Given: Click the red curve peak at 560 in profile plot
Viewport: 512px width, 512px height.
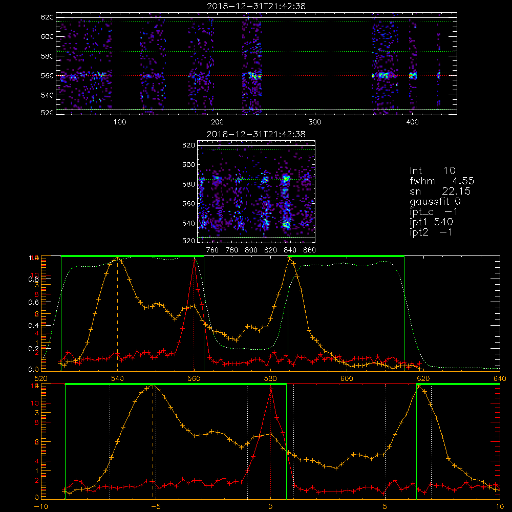Looking at the screenshot, I should coord(194,261).
